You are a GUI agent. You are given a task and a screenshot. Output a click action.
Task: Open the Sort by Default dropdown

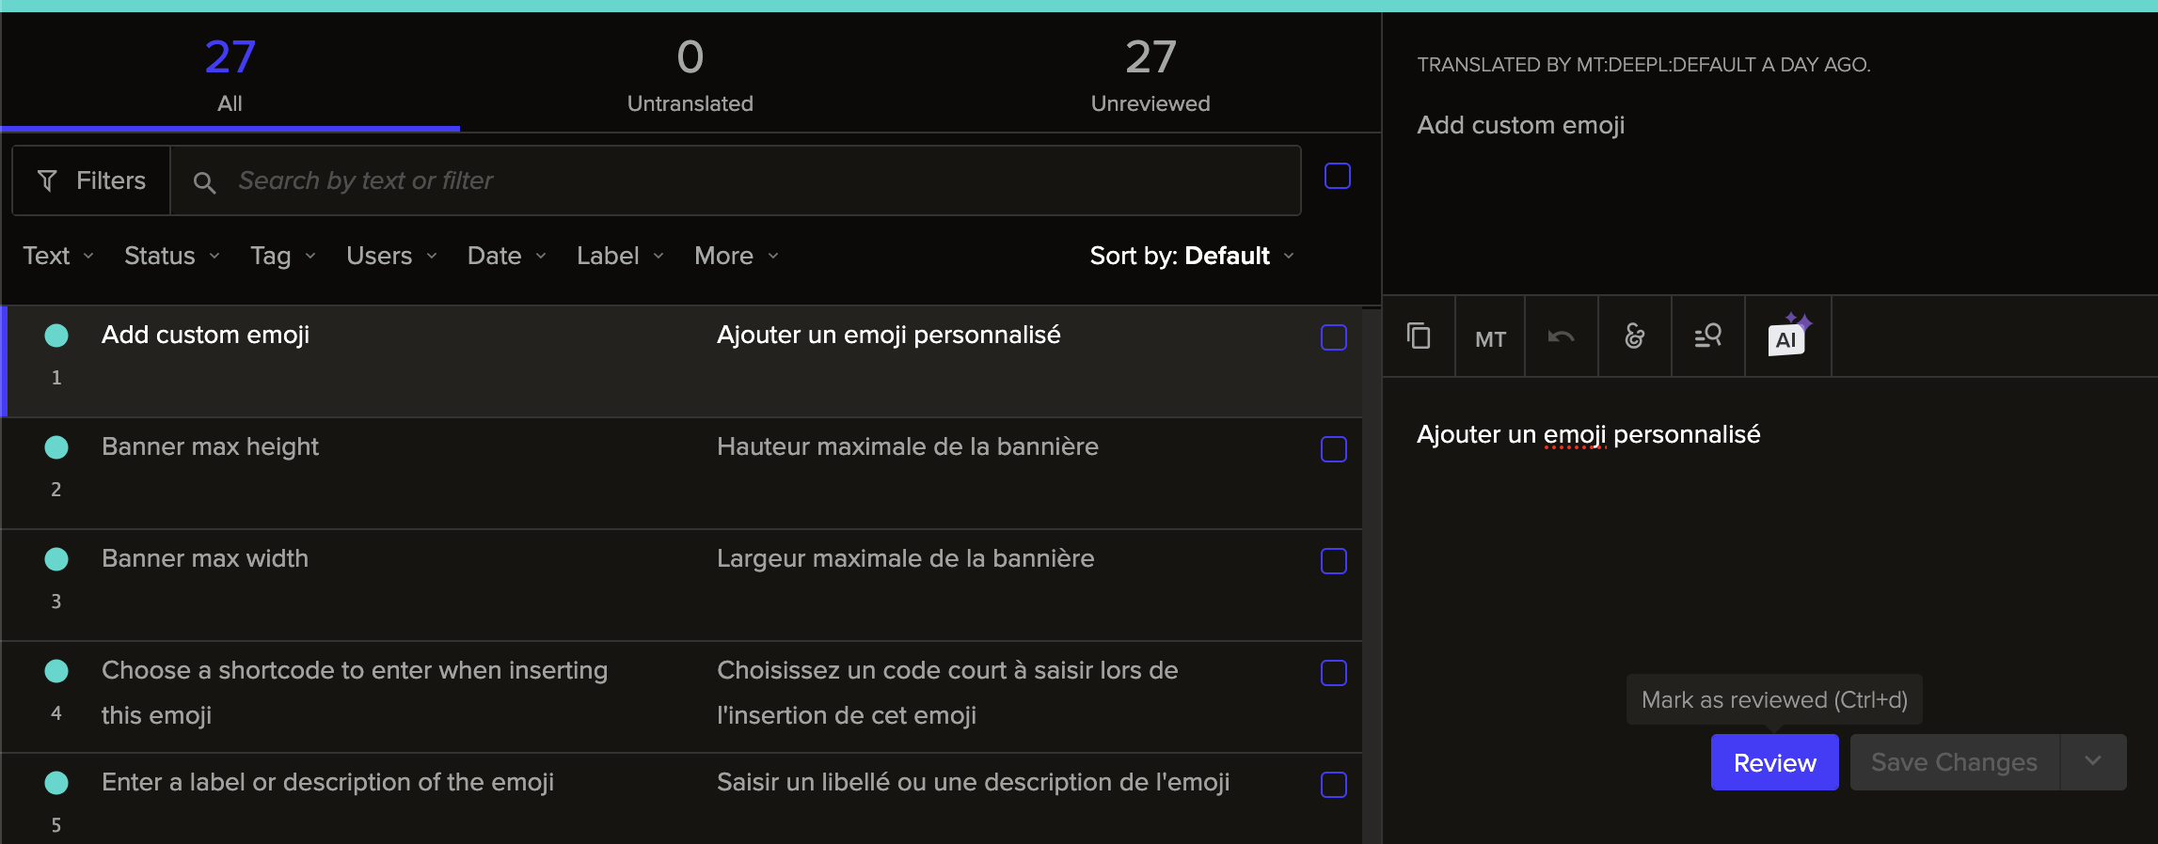coord(1192,256)
